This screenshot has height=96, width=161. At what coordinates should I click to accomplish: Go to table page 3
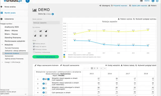pyautogui.click(x=97, y=68)
